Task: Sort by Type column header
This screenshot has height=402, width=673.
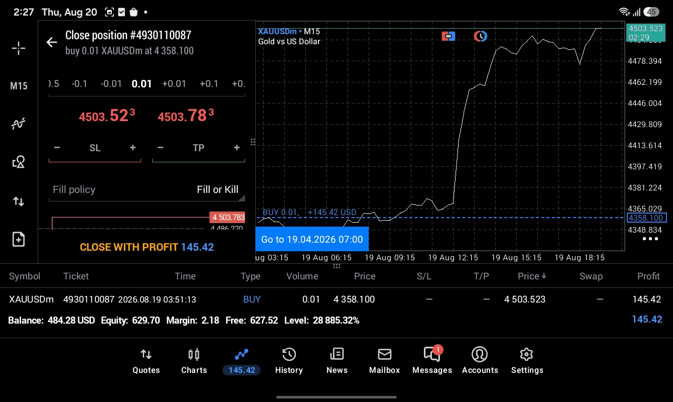Action: click(250, 276)
